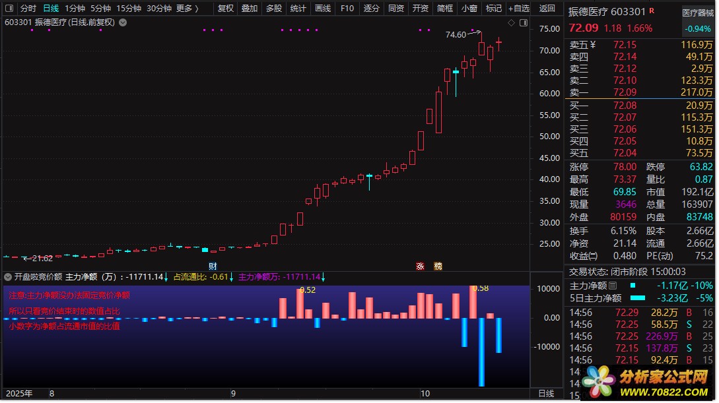This screenshot has width=719, height=403.
Task: Click the 换手 6.15% value
Action: (624, 231)
